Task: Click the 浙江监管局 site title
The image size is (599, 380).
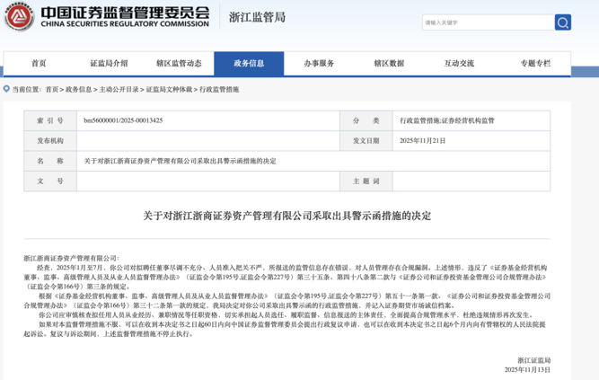Action: pos(257,17)
